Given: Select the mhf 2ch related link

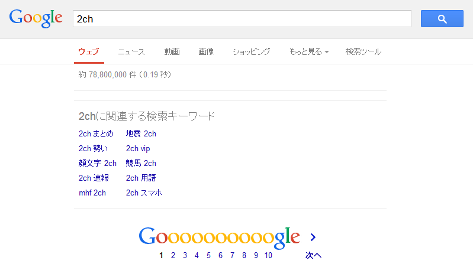Looking at the screenshot, I should click(92, 193).
